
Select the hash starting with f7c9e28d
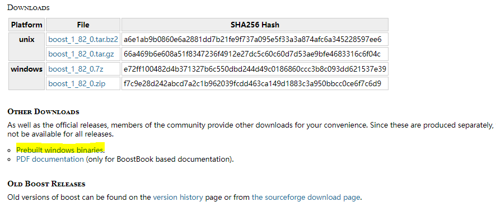[252, 83]
